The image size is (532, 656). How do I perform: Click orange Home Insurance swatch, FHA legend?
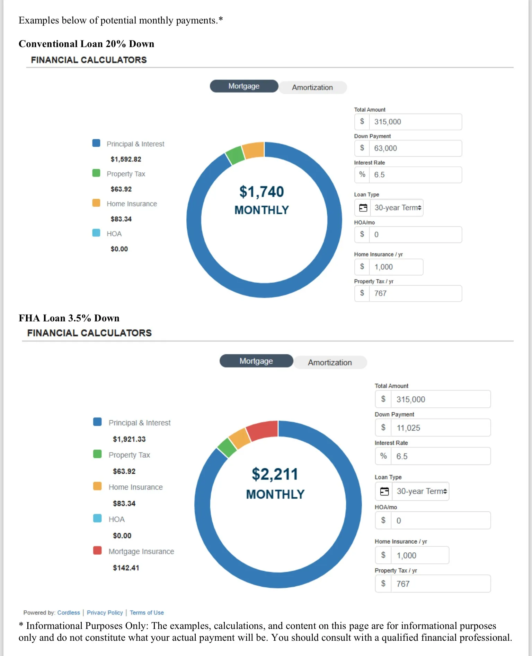coord(97,486)
